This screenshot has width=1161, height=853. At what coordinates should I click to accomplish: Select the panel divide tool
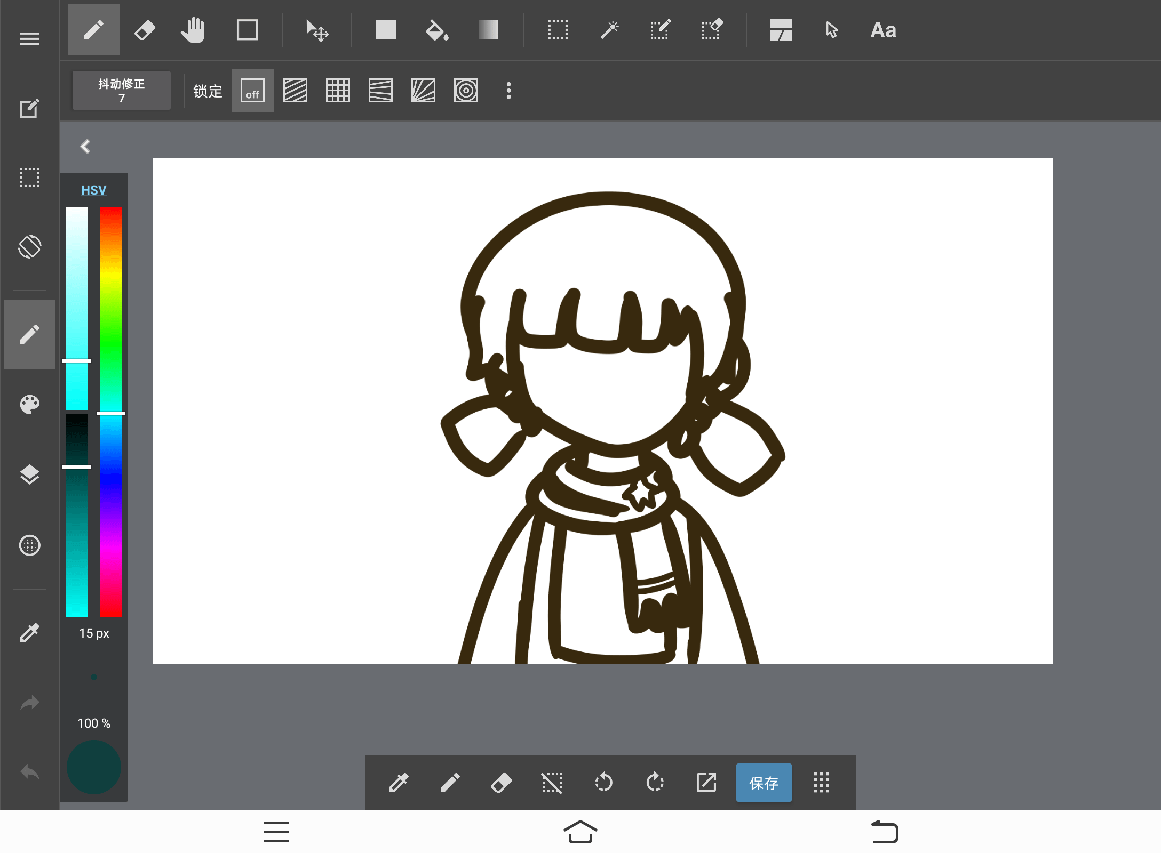[781, 30]
